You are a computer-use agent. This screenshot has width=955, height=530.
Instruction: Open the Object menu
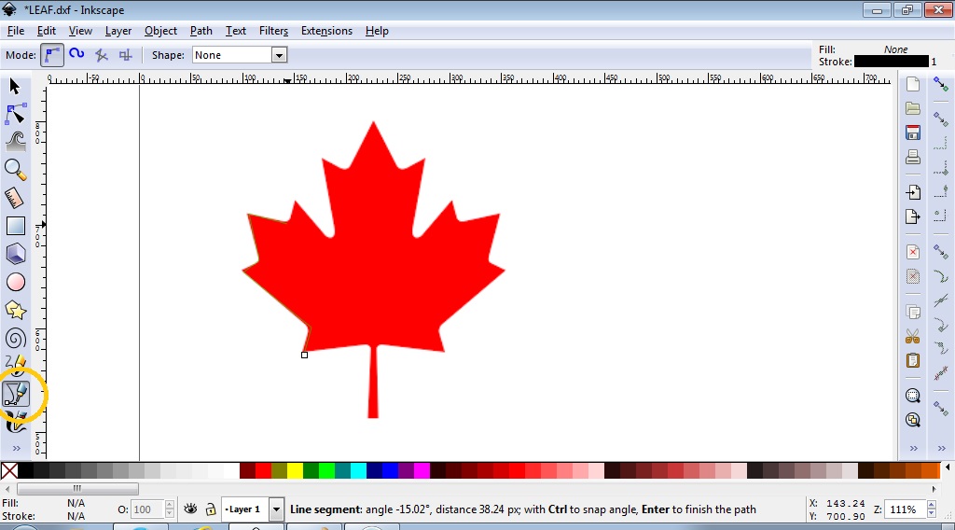pyautogui.click(x=160, y=31)
